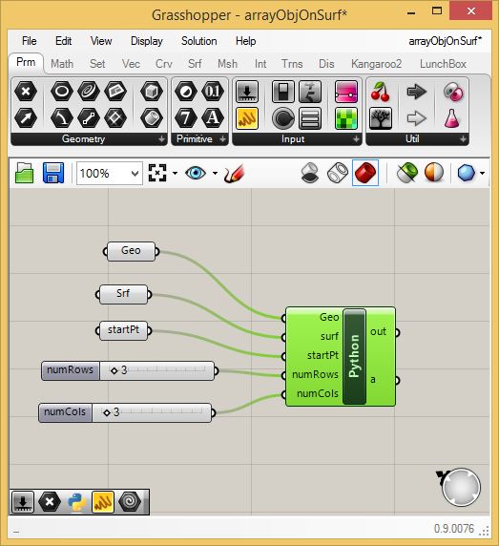Save document with blue floppy icon
The image size is (499, 546).
[53, 173]
